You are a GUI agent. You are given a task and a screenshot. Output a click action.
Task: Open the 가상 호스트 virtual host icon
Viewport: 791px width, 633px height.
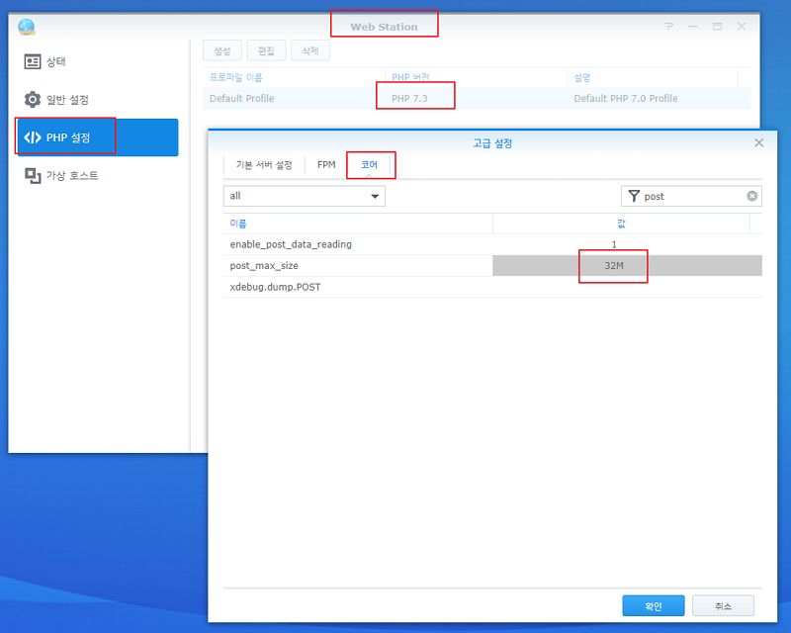(x=33, y=176)
